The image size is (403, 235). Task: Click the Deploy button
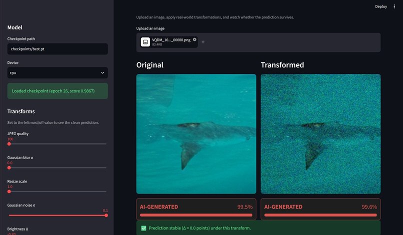click(381, 6)
